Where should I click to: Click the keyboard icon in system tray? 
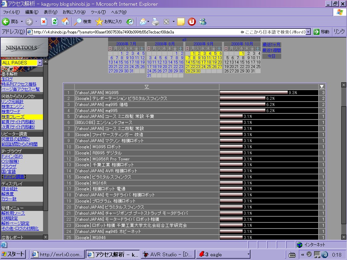(292, 255)
